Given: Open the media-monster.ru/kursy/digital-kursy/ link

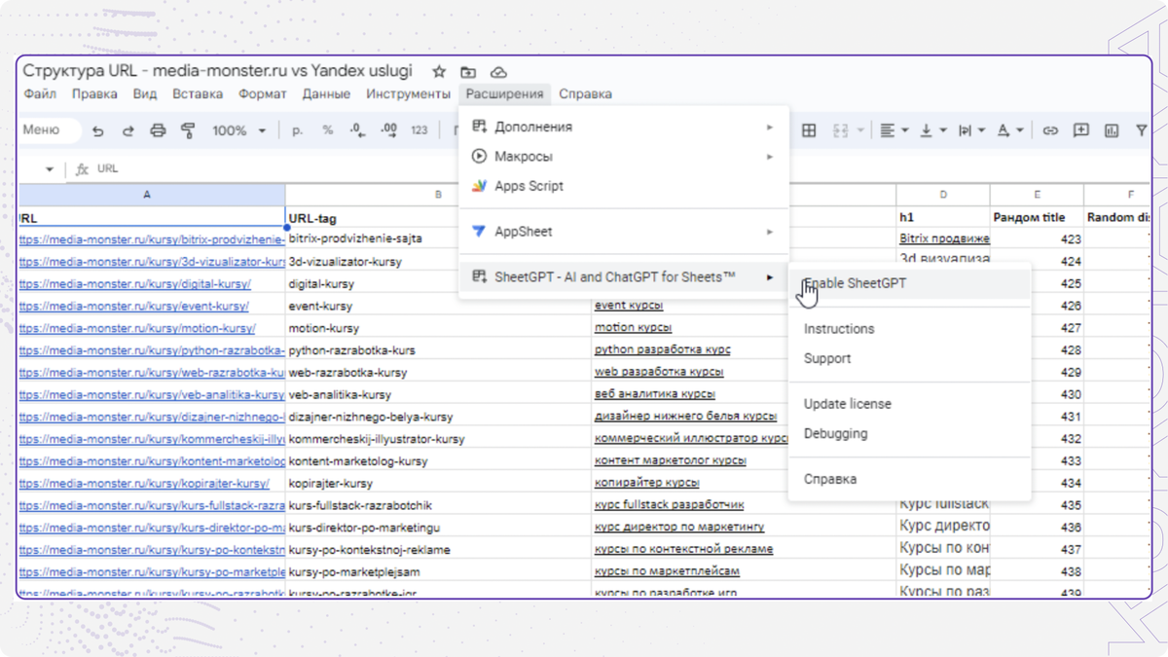Looking at the screenshot, I should (x=134, y=284).
